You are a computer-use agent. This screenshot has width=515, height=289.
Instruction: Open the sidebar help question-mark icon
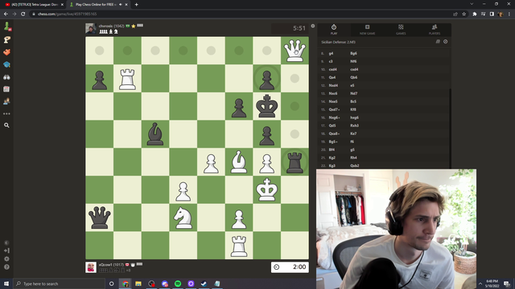(6, 267)
